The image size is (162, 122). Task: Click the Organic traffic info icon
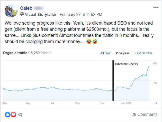tap(28, 53)
